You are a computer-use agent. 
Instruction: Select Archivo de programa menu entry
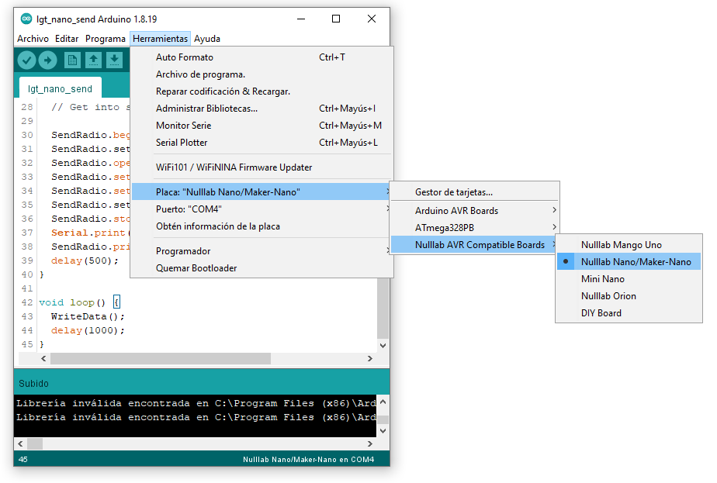pos(262,74)
